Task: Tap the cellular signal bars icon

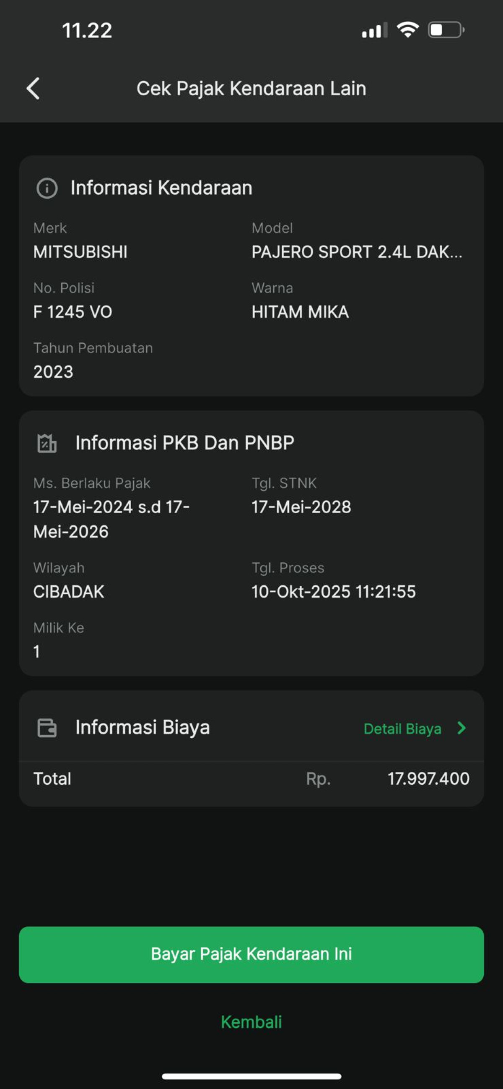Action: coord(374,31)
